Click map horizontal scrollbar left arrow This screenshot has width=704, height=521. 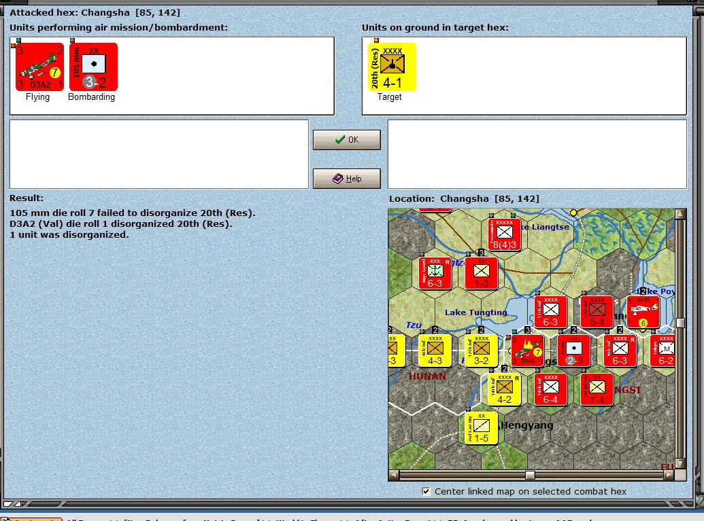394,474
